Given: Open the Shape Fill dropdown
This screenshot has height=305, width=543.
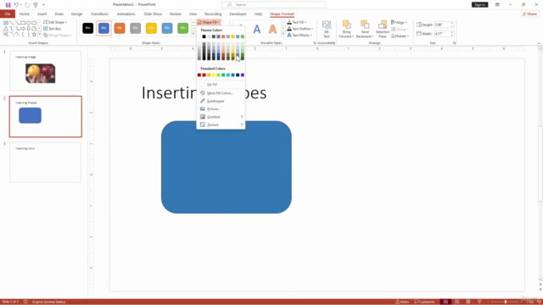Looking at the screenshot, I should point(209,22).
